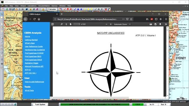Viewport: 189px width, 106px height.
Task: Open the File menu
Action: 6,6
